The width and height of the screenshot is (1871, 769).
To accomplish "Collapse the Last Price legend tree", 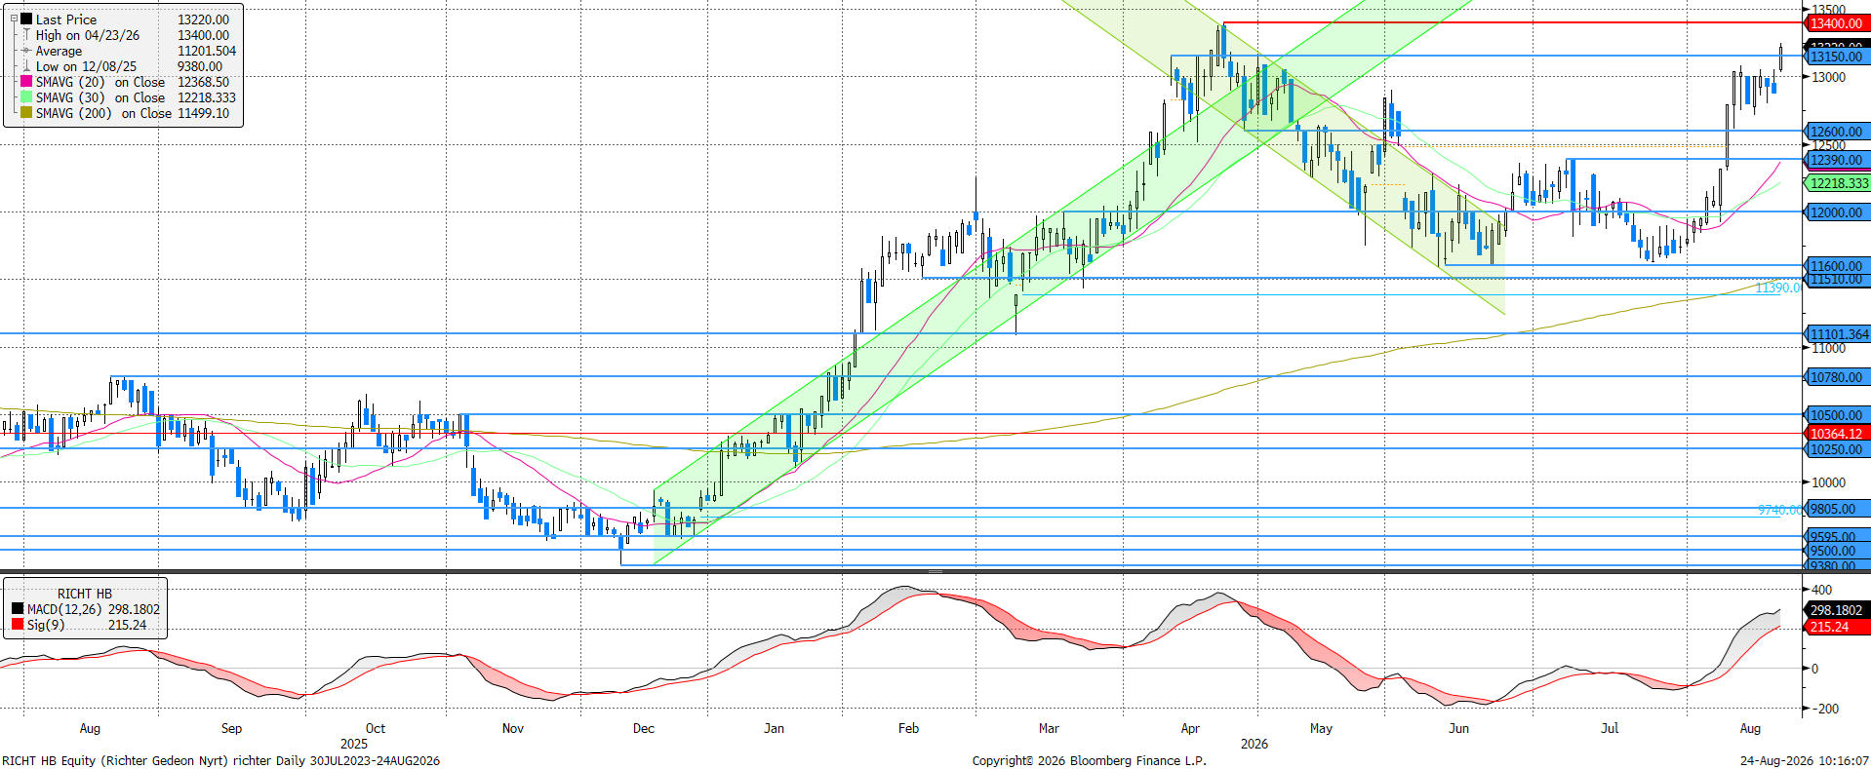I will tap(14, 19).
